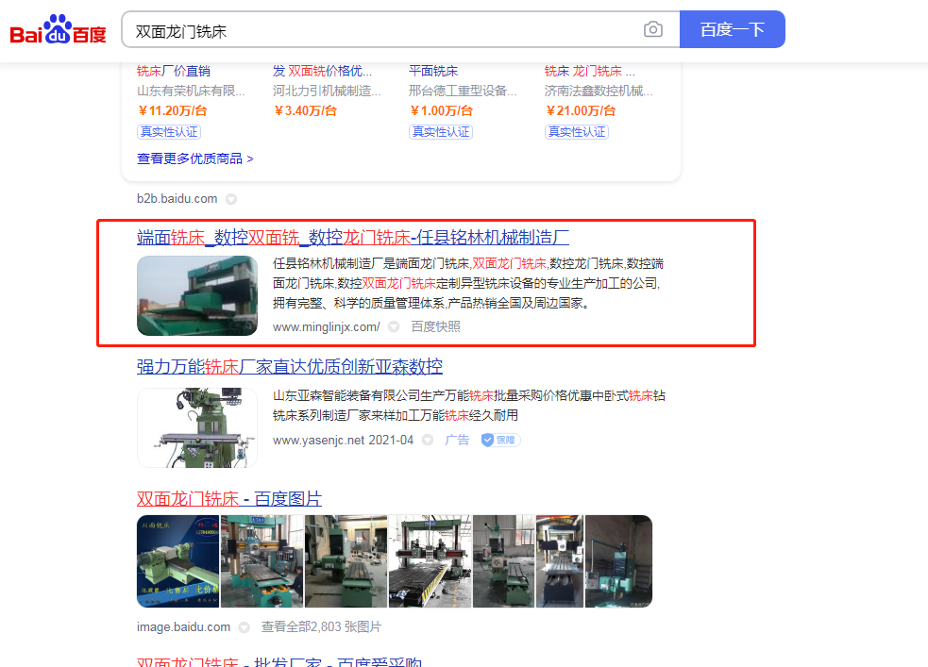The image size is (928, 667).
Task: Click the ¥3.40万/台 price
Action: click(305, 110)
